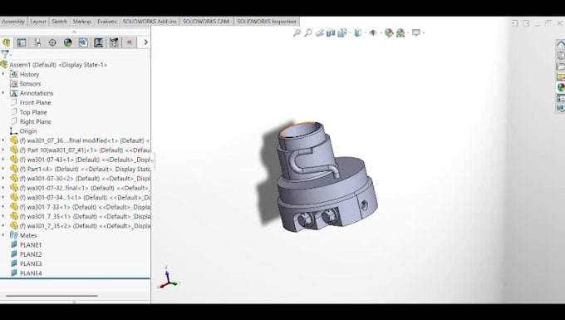Select Assem1 (Default) root node
The width and height of the screenshot is (565, 320).
click(58, 65)
